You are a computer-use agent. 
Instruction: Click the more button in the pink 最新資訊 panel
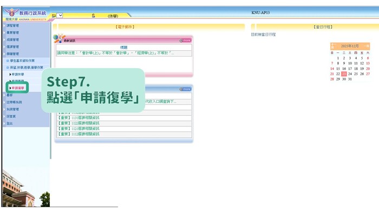coord(185,41)
